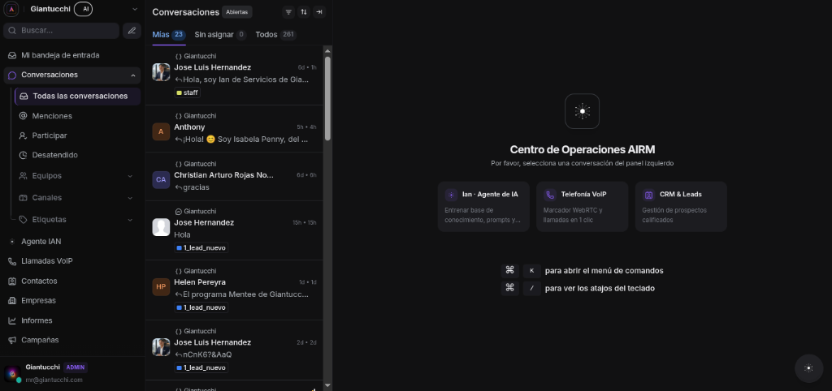Click the Contactos sidebar icon
Viewport: 832px width, 391px height.
(x=11, y=281)
